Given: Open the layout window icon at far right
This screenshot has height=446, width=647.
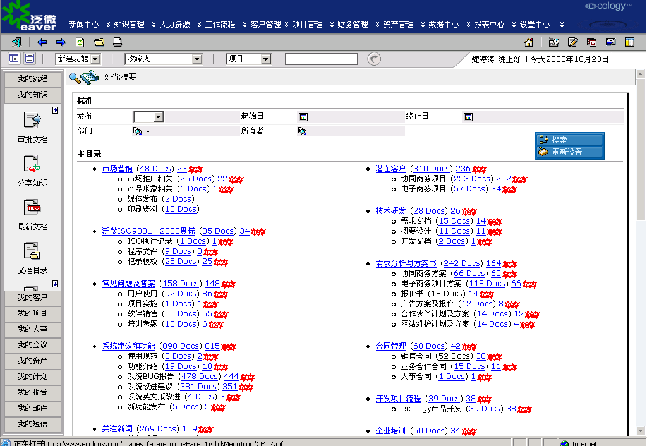Looking at the screenshot, I should [629, 42].
